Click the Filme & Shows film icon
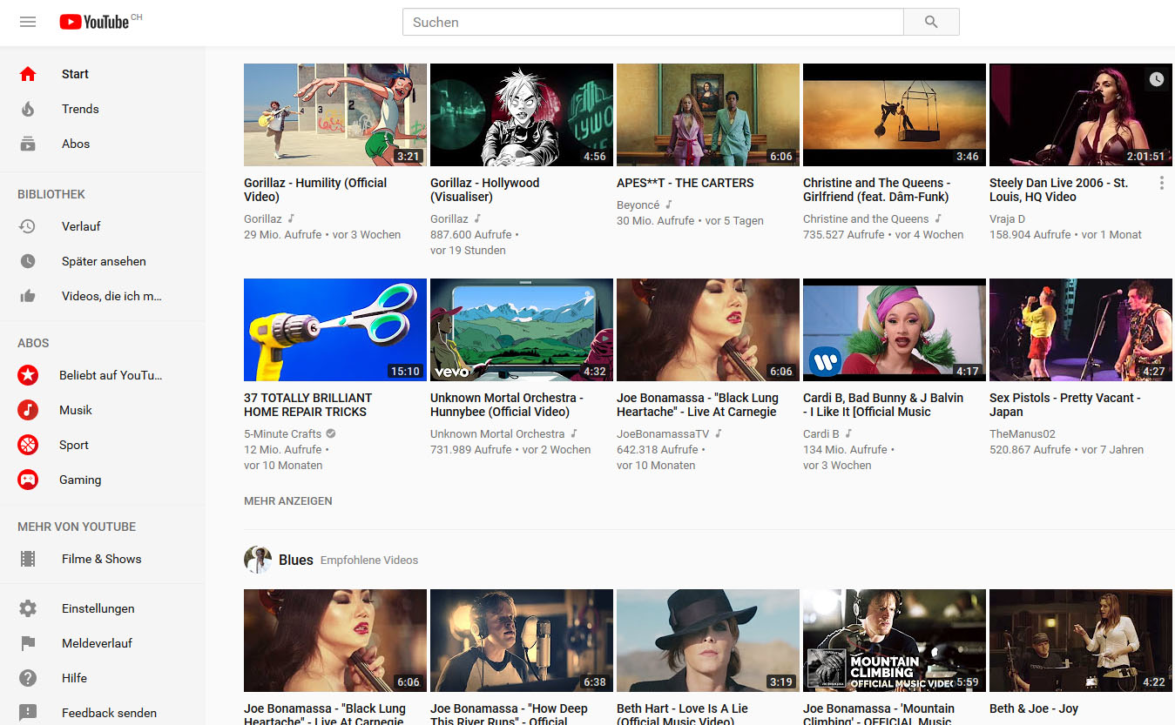Viewport: 1175px width, 725px height. click(x=28, y=559)
